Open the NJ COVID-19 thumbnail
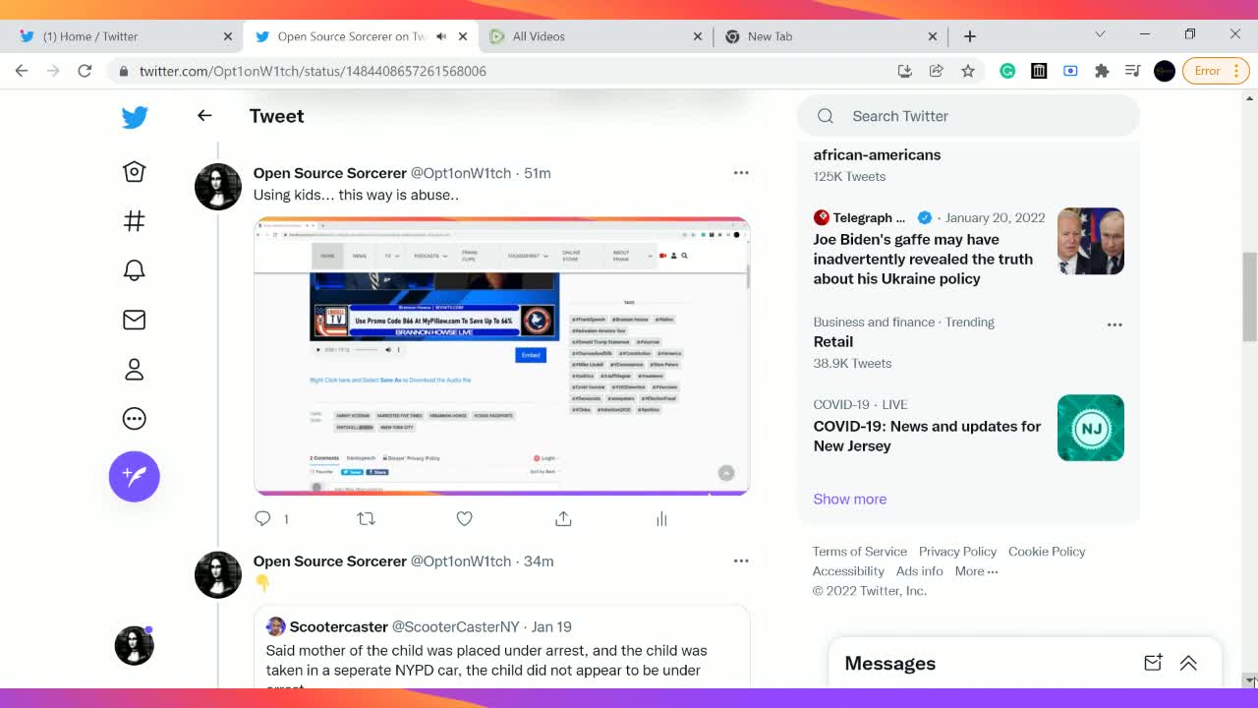This screenshot has height=708, width=1258. [1091, 428]
